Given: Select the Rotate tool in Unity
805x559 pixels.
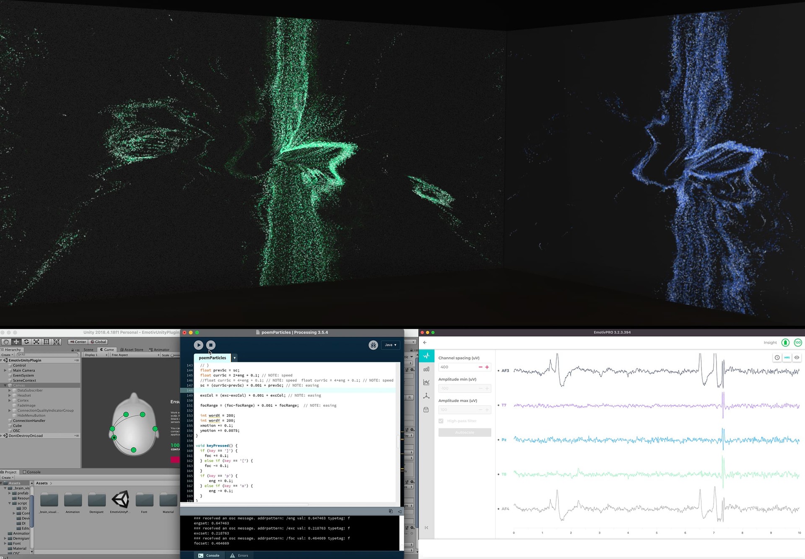Looking at the screenshot, I should coord(26,342).
